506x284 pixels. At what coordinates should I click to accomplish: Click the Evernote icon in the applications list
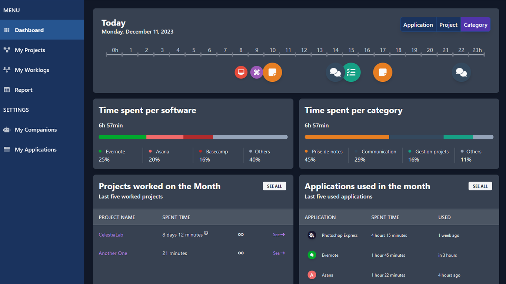[x=312, y=255]
